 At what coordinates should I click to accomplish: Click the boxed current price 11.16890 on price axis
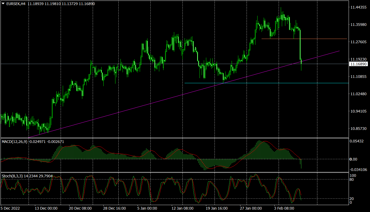(x=359, y=64)
